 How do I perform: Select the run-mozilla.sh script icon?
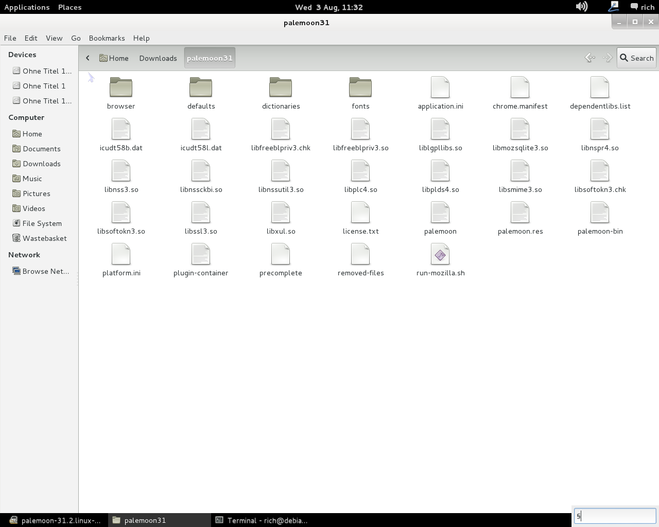click(x=440, y=254)
